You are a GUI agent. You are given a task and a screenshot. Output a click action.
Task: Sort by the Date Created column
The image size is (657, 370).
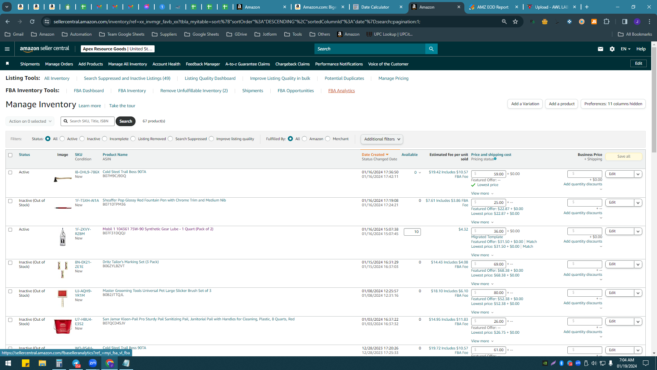375,155
